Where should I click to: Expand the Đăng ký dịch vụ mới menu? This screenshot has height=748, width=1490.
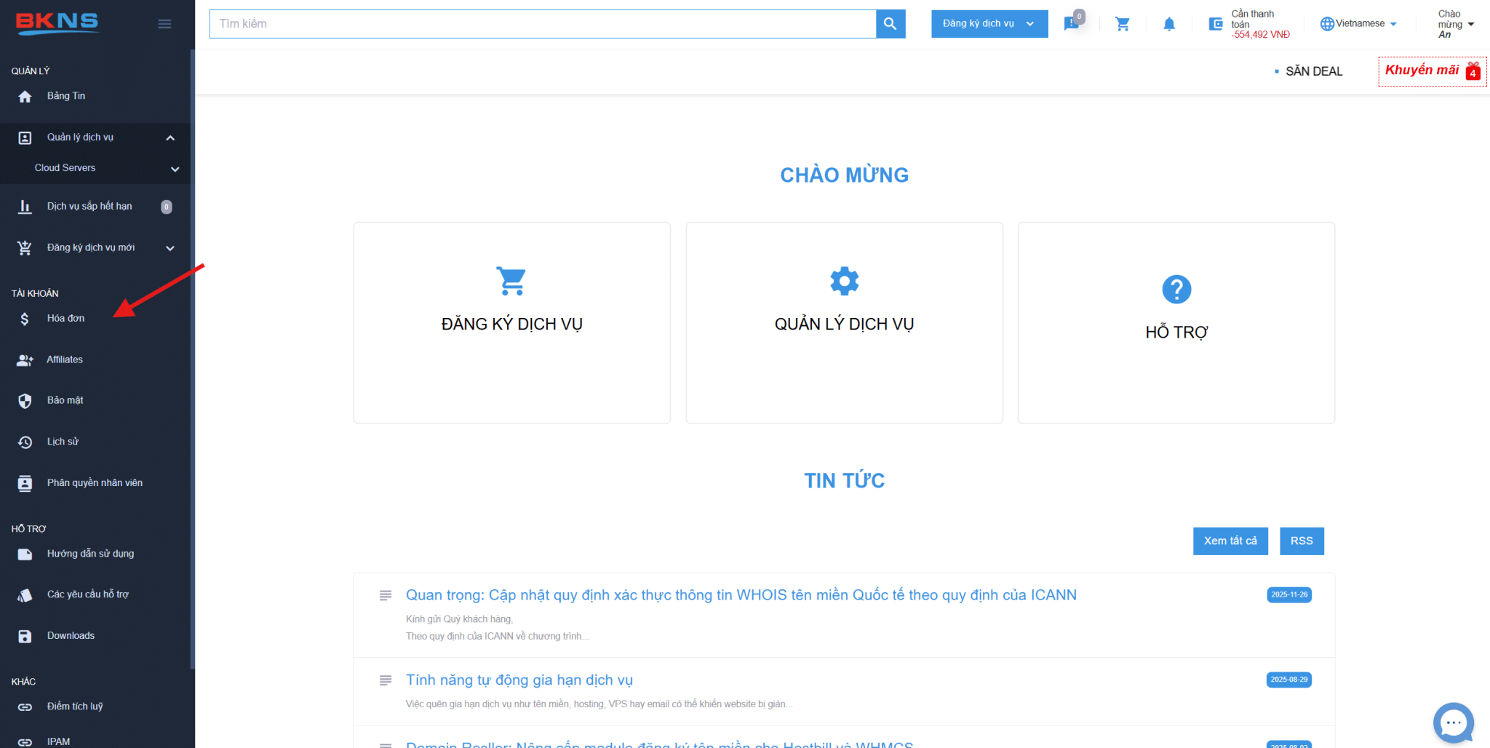tap(170, 248)
